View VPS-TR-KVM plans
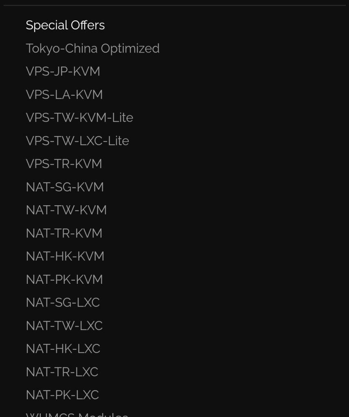Viewport: 349px width, 417px height. coord(64,164)
